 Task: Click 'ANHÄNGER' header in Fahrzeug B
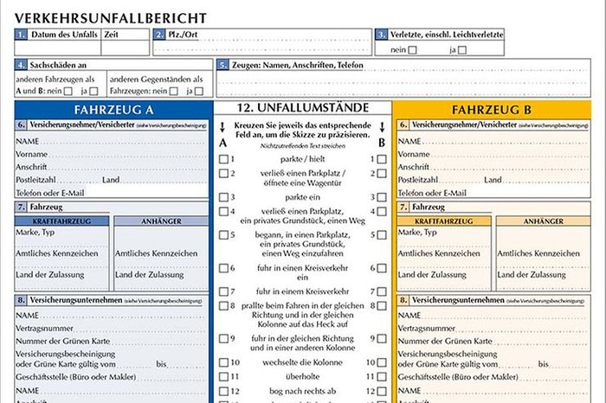(x=544, y=221)
